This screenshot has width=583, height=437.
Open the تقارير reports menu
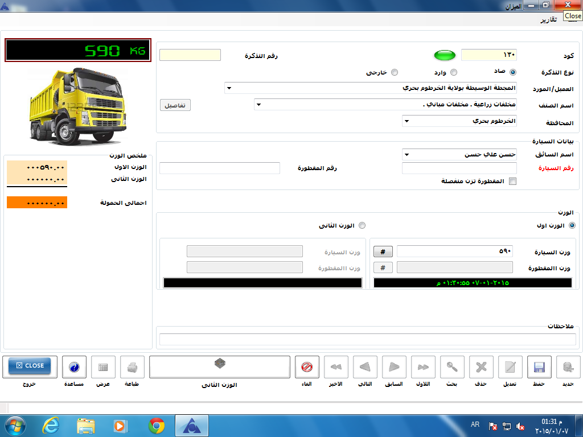pyautogui.click(x=549, y=20)
